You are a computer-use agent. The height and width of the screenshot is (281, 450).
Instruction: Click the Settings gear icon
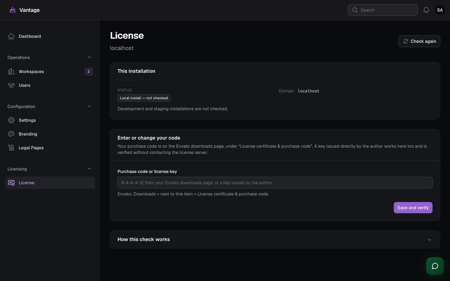pos(11,120)
